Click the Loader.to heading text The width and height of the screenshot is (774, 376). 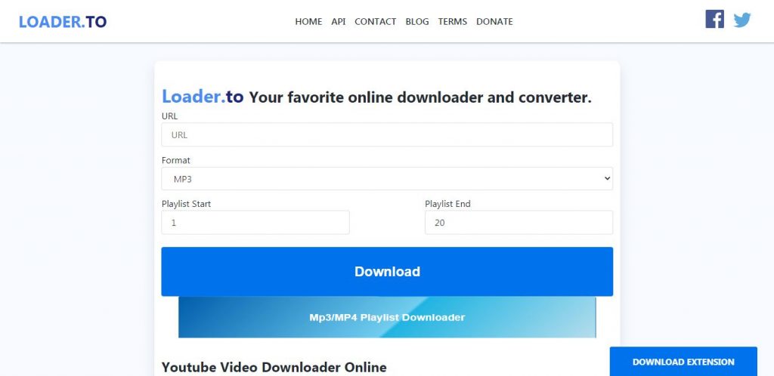click(x=203, y=97)
